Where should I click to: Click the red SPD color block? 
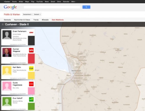coord(31,59)
